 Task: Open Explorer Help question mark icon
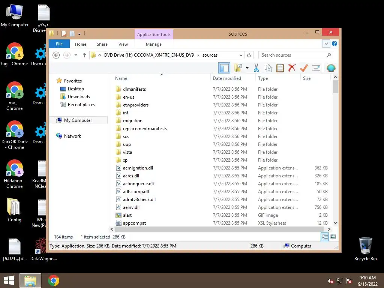tap(334, 43)
